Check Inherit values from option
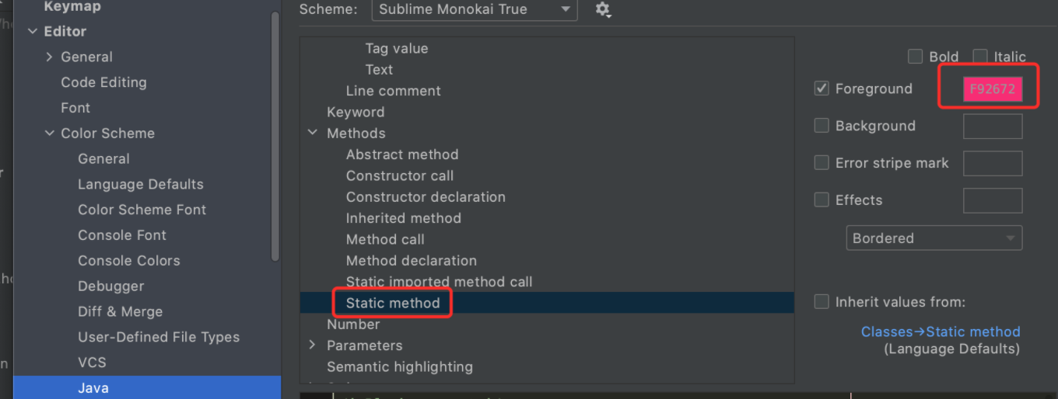1058x399 pixels. click(822, 302)
